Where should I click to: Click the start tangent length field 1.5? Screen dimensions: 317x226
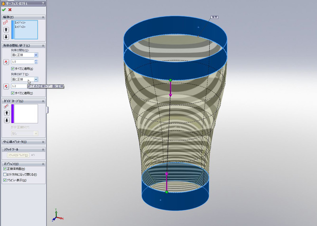[22, 62]
